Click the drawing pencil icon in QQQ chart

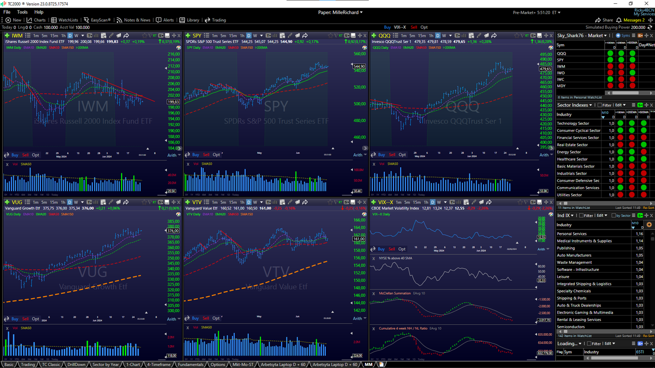pos(479,35)
